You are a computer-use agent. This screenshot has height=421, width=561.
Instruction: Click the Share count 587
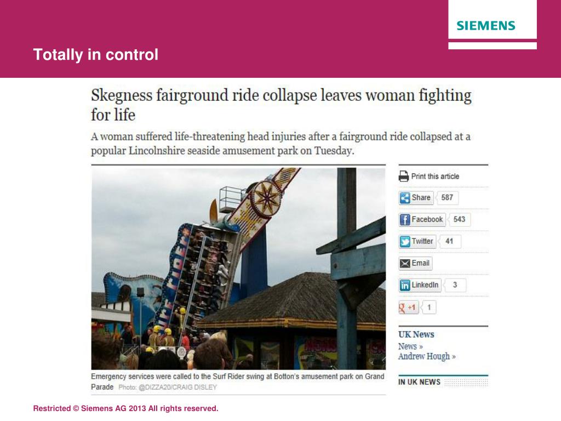(447, 197)
